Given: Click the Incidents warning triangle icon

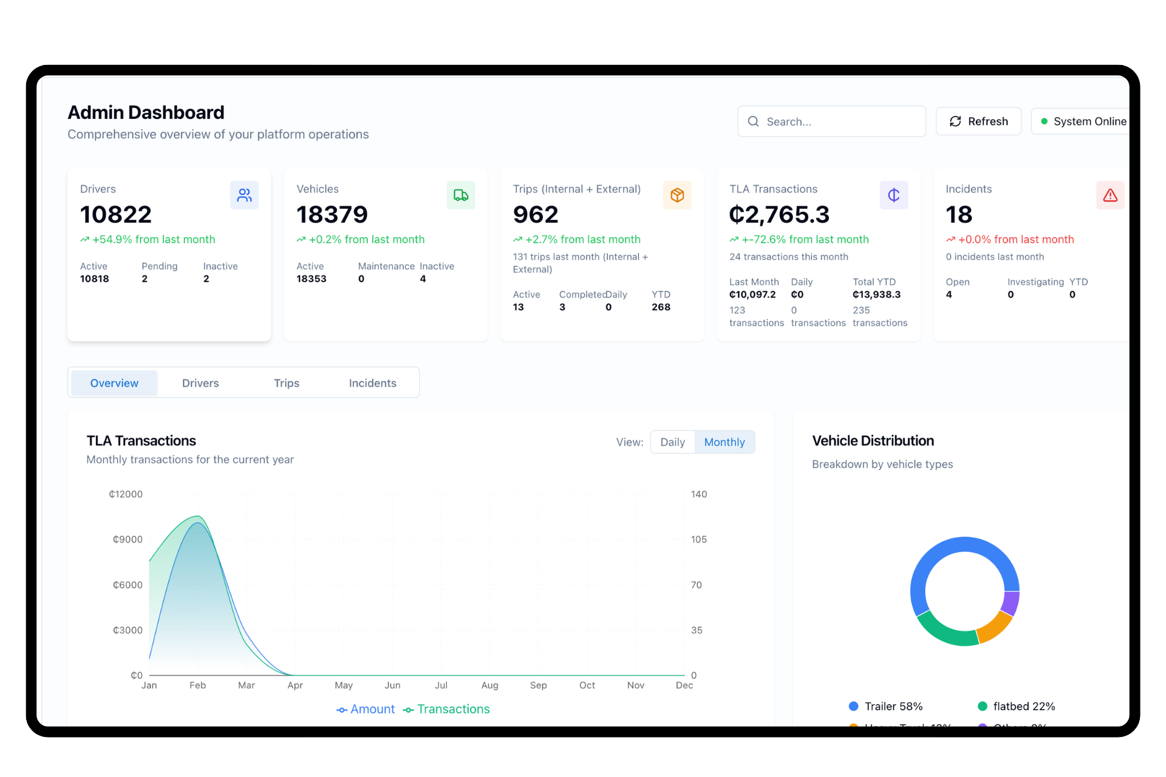Looking at the screenshot, I should [x=1111, y=195].
